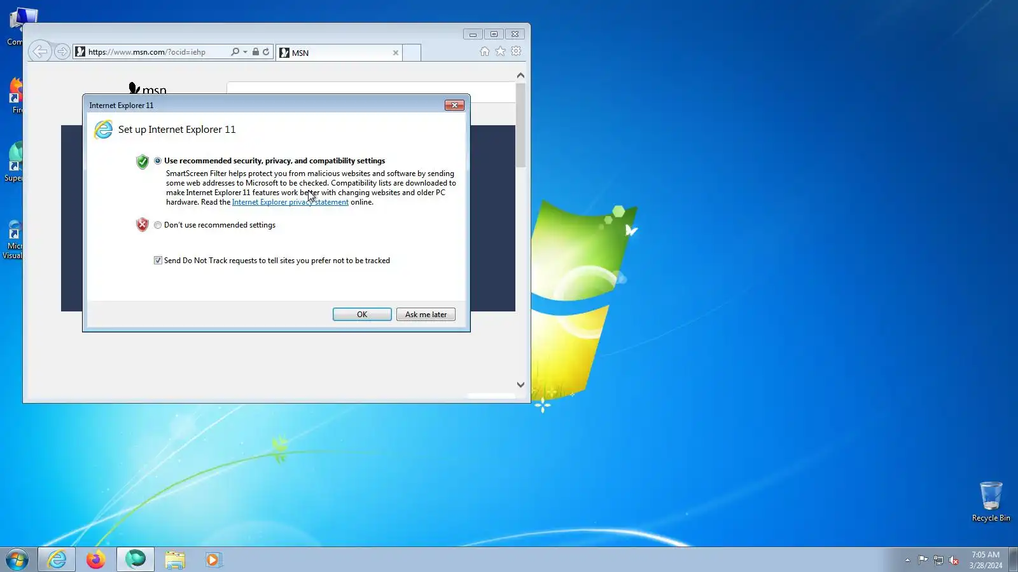Click the Show desktop strip

coord(1013,560)
